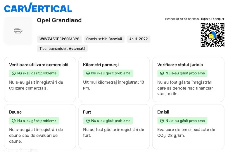Open the Verificare statut juridic card heading
The image size is (228, 152).
tap(180, 65)
